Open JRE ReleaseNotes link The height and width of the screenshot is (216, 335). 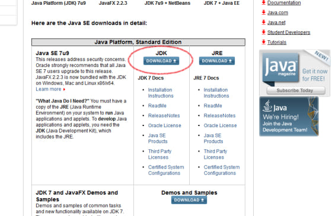tap(219, 115)
